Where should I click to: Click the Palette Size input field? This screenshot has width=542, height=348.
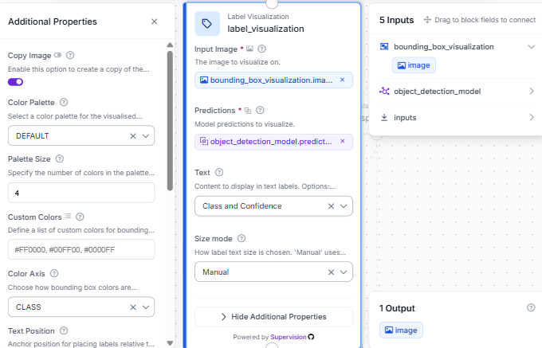[x=81, y=193]
